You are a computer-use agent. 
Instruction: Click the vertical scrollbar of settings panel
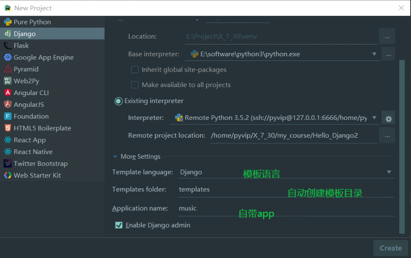(x=402, y=147)
